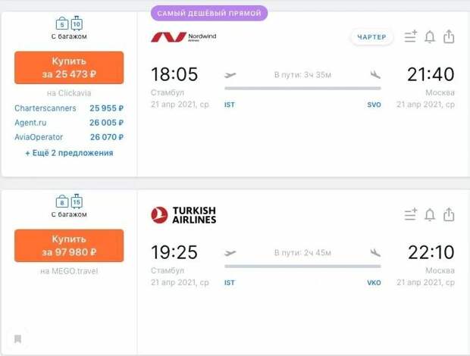The height and width of the screenshot is (356, 470).
Task: Click the bell alert icon on Turkish Airlines ticket
Action: coord(430,214)
